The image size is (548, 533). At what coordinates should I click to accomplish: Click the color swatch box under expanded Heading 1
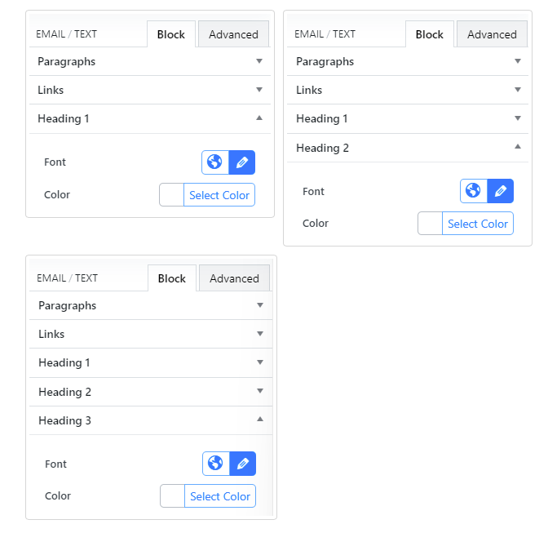click(171, 195)
